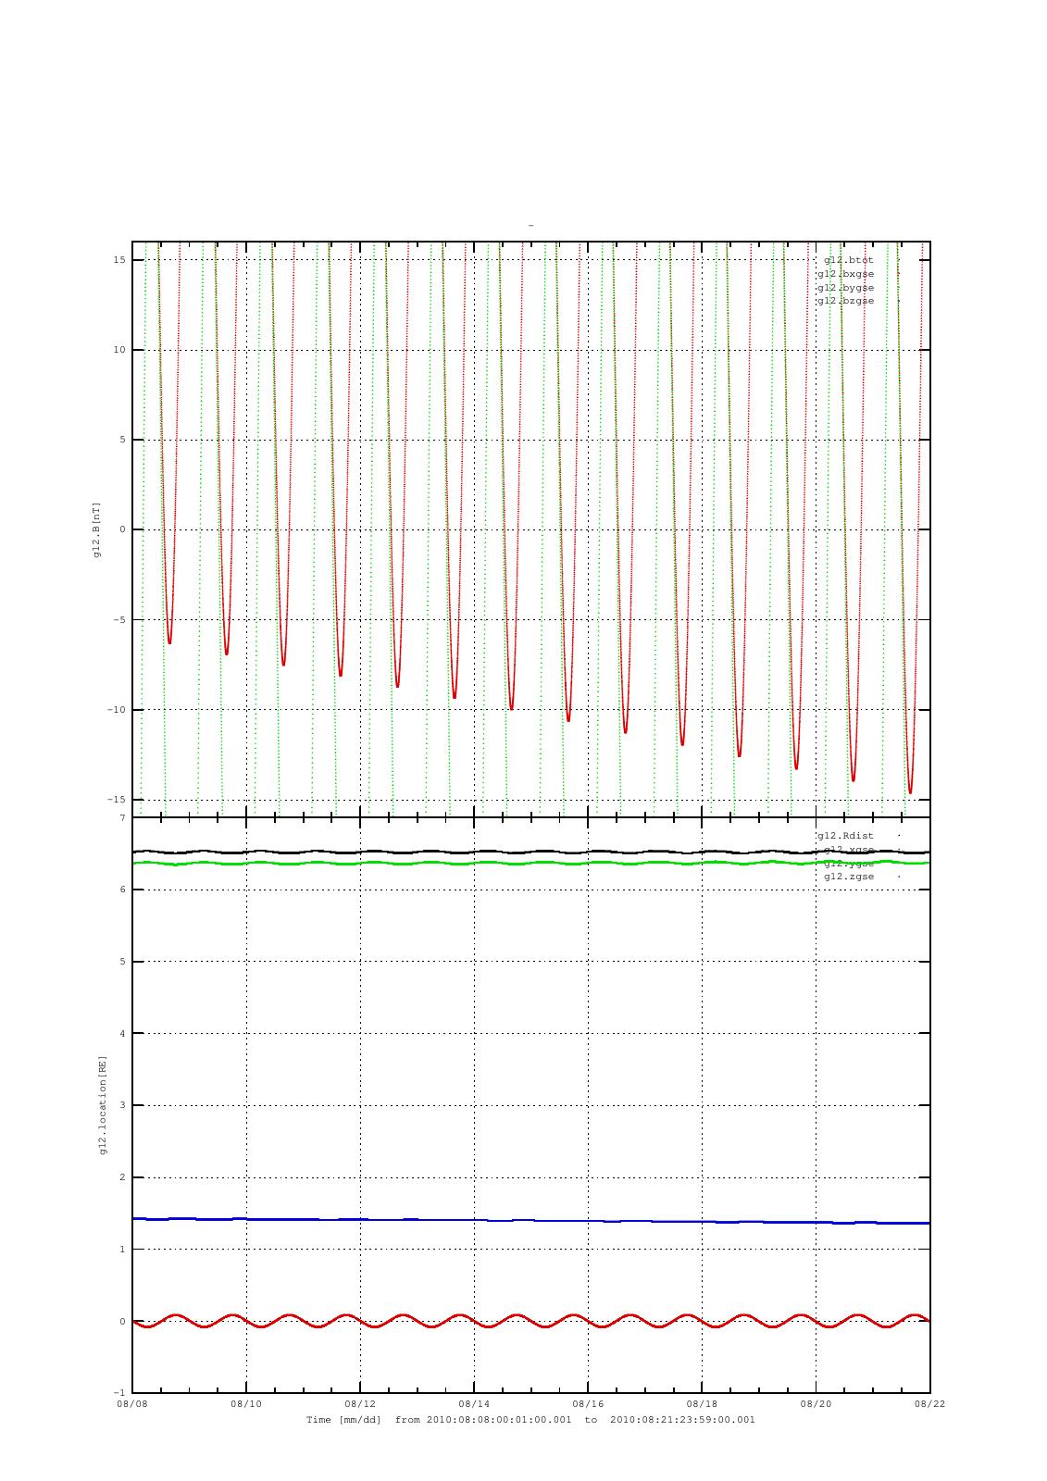
Task: Click the 4 tick on location axis
Action: pos(123,1034)
